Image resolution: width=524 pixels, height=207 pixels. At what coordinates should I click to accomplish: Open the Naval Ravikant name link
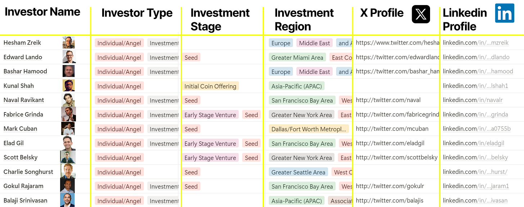pyautogui.click(x=23, y=100)
